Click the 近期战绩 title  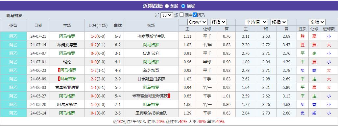point(153,6)
